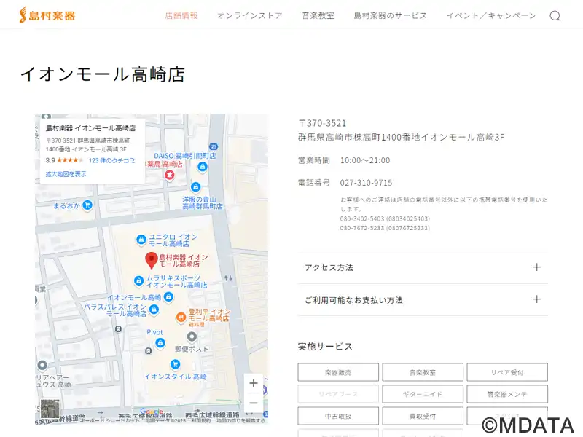This screenshot has height=437, width=583.
Task: Expand the ご利用可能なお支払い方法 section
Action: (x=423, y=299)
